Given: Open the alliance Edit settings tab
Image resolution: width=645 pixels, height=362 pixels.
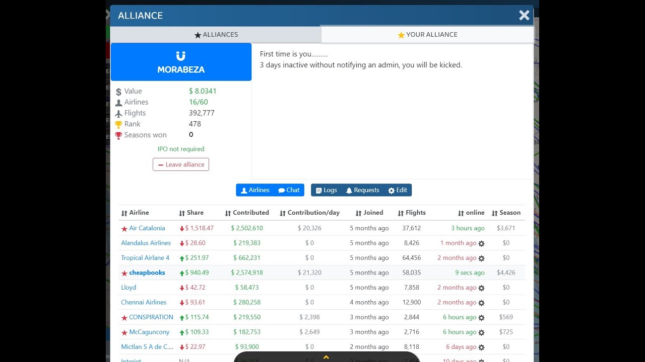Looking at the screenshot, I should pyautogui.click(x=398, y=190).
